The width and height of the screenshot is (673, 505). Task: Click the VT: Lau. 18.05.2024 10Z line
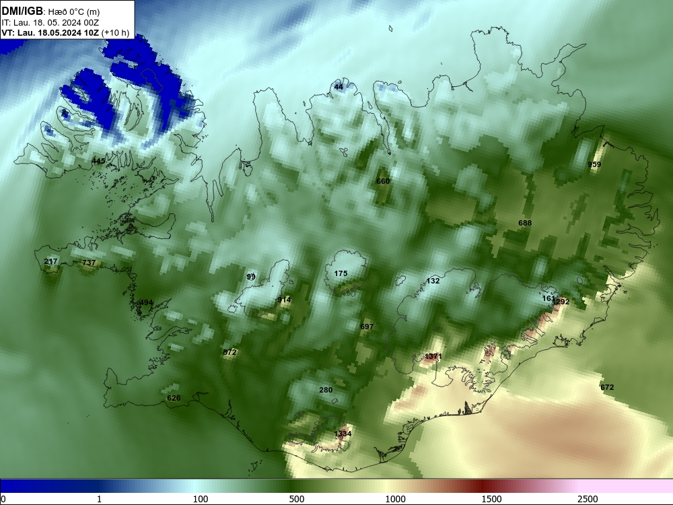(50, 32)
